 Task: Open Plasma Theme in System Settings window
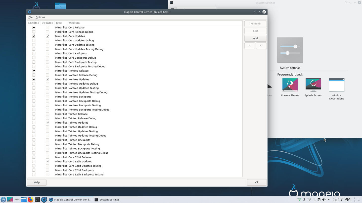(x=290, y=87)
